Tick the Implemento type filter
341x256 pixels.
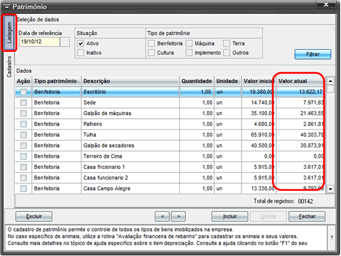(189, 52)
